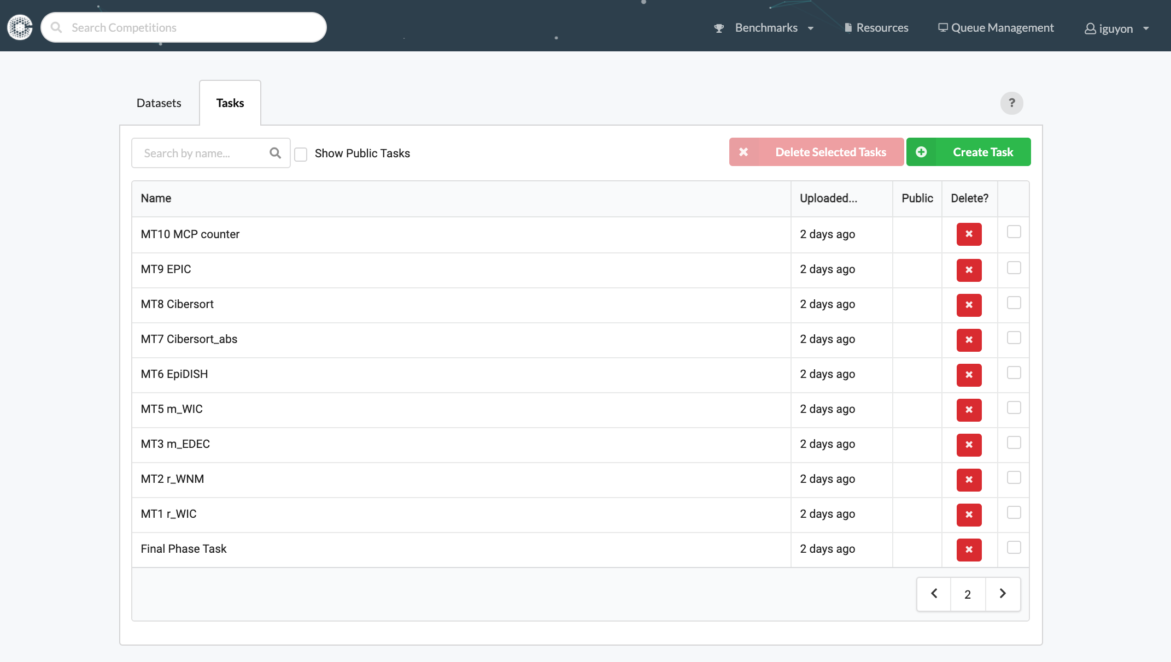The image size is (1171, 662).
Task: Select the Tasks tab
Action: pos(230,103)
